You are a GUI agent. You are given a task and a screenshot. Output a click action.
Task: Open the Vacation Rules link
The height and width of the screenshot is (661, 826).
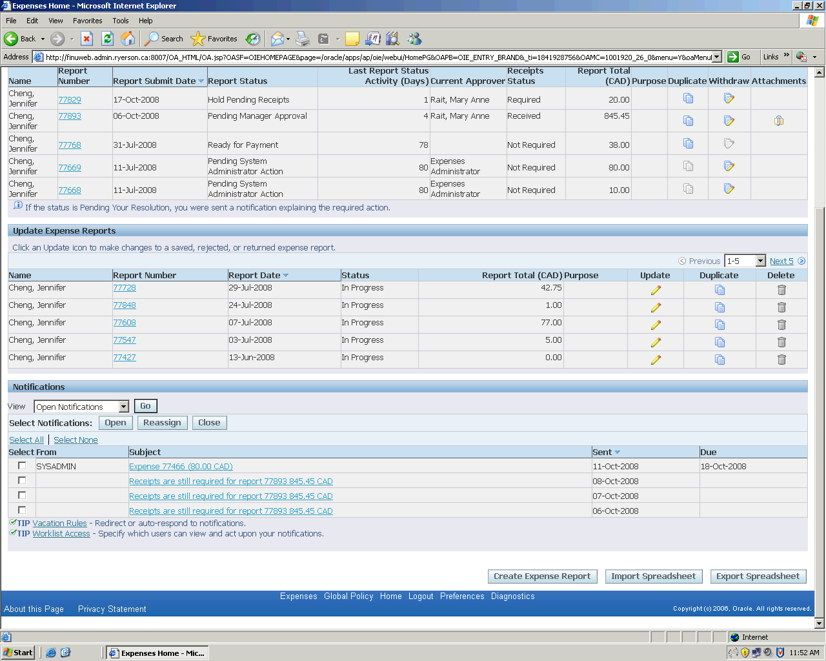[x=59, y=524]
